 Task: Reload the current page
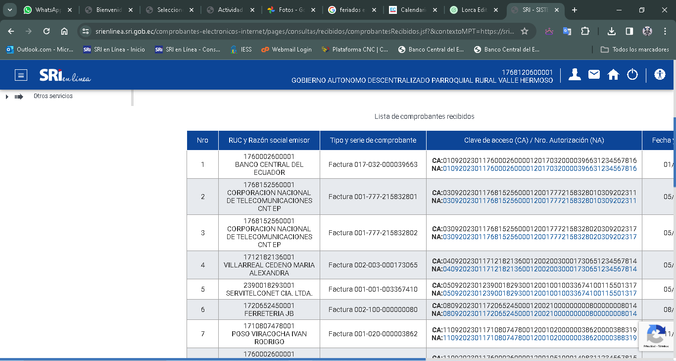coord(47,31)
